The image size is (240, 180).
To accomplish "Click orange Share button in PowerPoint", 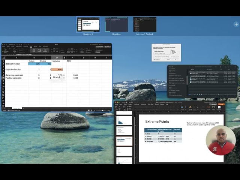I will (x=221, y=104).
